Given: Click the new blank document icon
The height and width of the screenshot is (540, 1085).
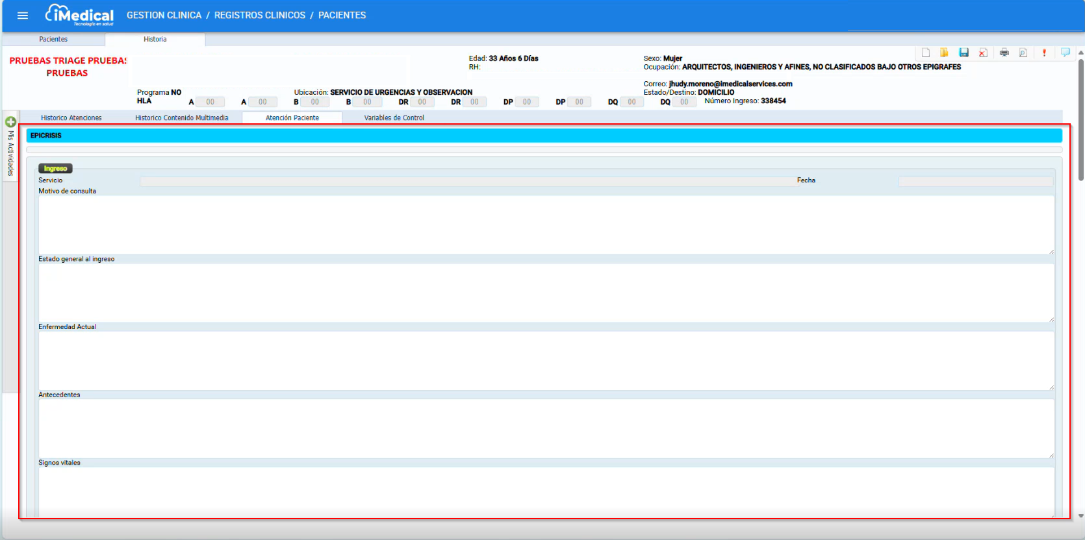Looking at the screenshot, I should 926,53.
